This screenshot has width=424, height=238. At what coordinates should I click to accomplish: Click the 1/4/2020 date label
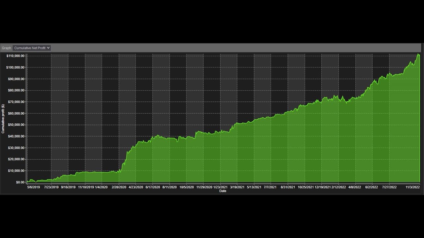(x=101, y=187)
